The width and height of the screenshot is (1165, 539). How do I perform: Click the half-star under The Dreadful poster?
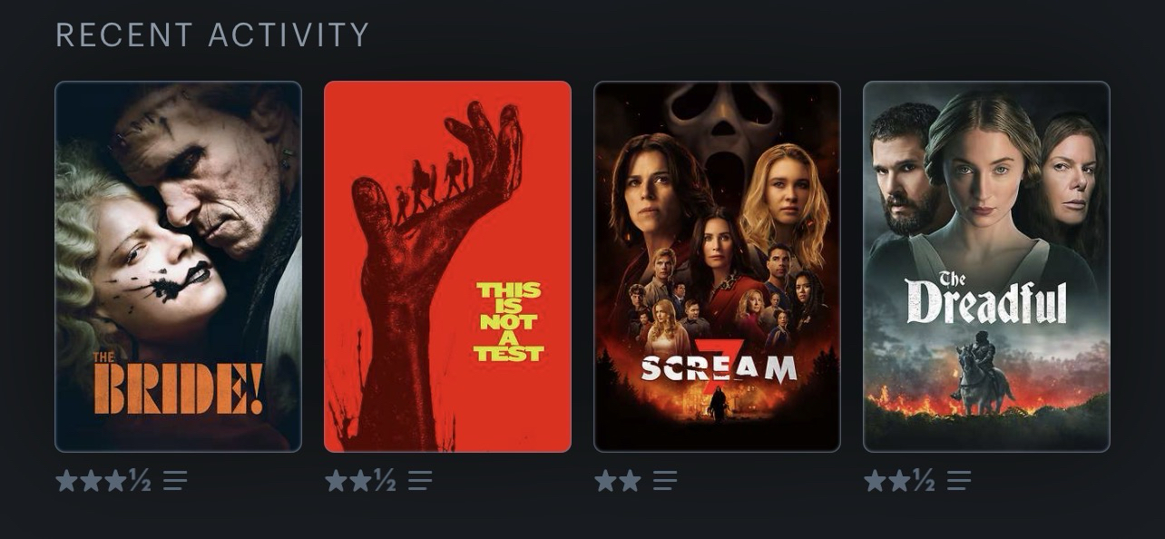coord(924,481)
